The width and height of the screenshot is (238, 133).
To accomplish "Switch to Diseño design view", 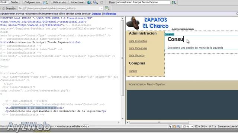I will [x=14, y=2].
